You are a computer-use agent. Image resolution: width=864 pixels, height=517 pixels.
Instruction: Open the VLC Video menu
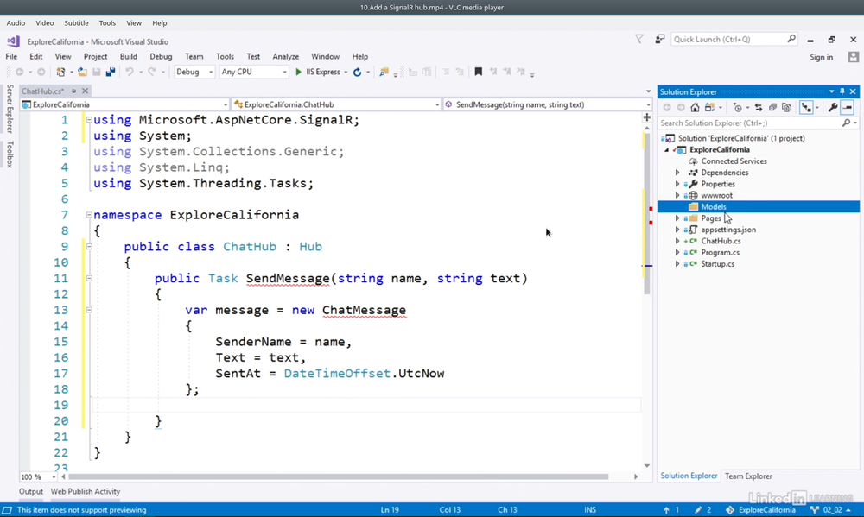45,23
